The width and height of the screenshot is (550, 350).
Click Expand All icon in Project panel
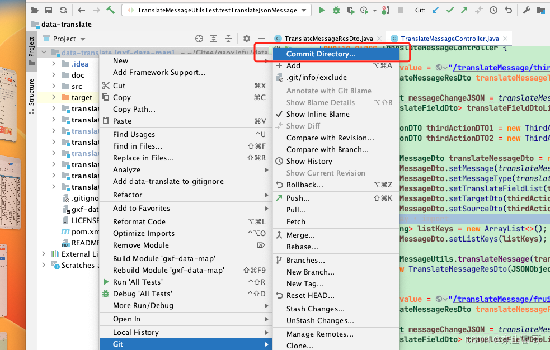214,39
